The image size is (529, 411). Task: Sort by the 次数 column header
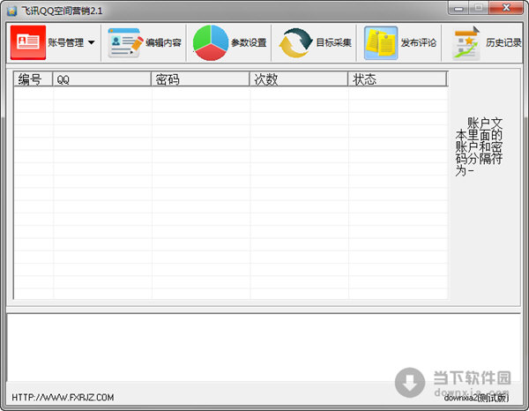[x=299, y=79]
